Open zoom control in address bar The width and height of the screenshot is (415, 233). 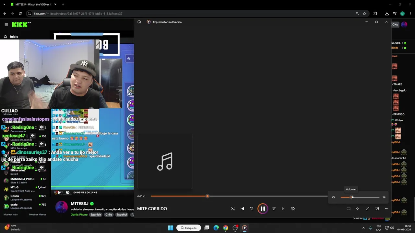click(357, 14)
